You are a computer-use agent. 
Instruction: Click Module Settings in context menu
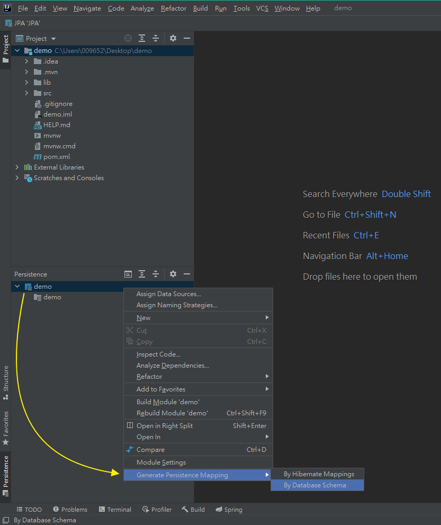pos(161,462)
